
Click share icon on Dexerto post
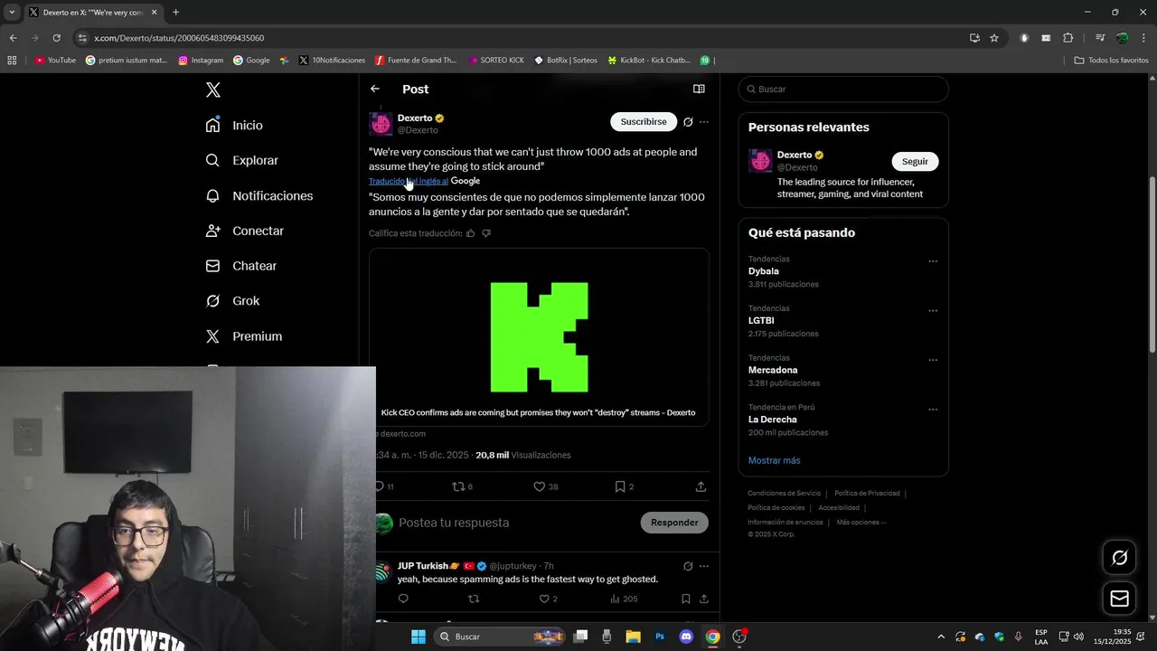701,486
